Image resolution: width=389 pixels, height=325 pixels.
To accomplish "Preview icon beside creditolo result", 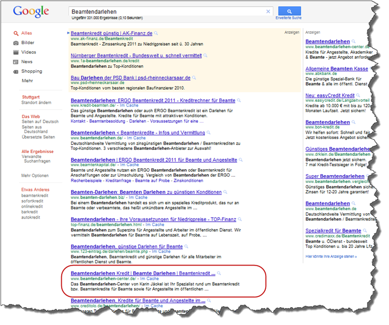I will pyautogui.click(x=209, y=301).
